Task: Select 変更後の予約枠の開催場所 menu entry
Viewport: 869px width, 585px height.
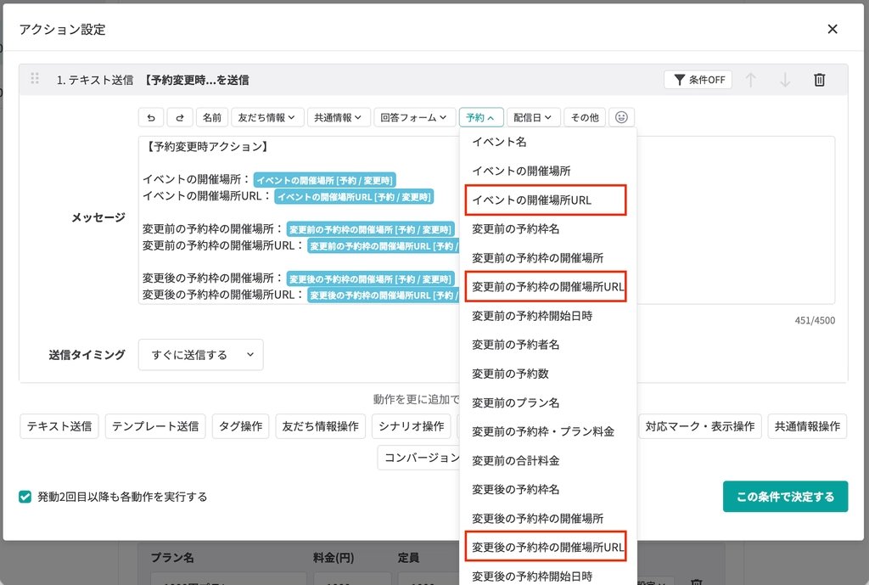Action: click(x=548, y=519)
